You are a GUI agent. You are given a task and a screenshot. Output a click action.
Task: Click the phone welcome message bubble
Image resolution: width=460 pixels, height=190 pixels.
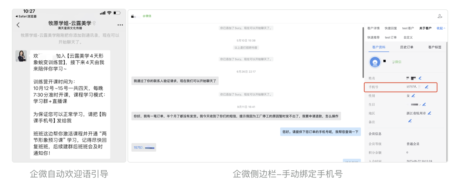(x=70, y=104)
